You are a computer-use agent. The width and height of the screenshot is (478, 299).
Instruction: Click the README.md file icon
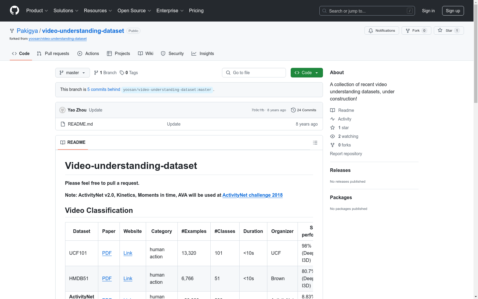pos(63,124)
